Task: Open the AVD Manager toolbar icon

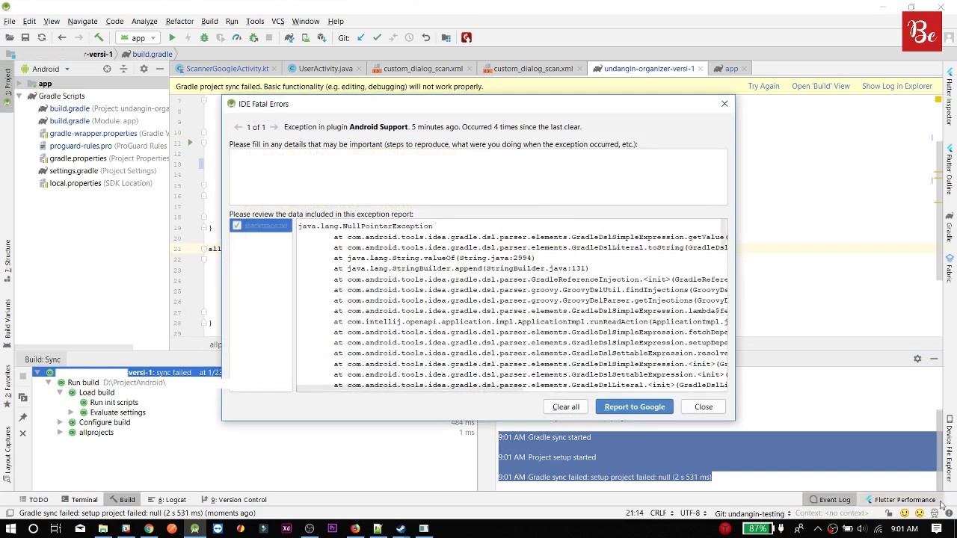Action: (306, 37)
